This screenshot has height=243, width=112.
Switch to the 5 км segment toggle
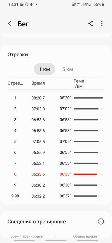[x=67, y=69]
